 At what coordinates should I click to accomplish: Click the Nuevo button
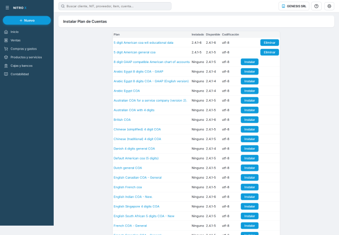[27, 20]
